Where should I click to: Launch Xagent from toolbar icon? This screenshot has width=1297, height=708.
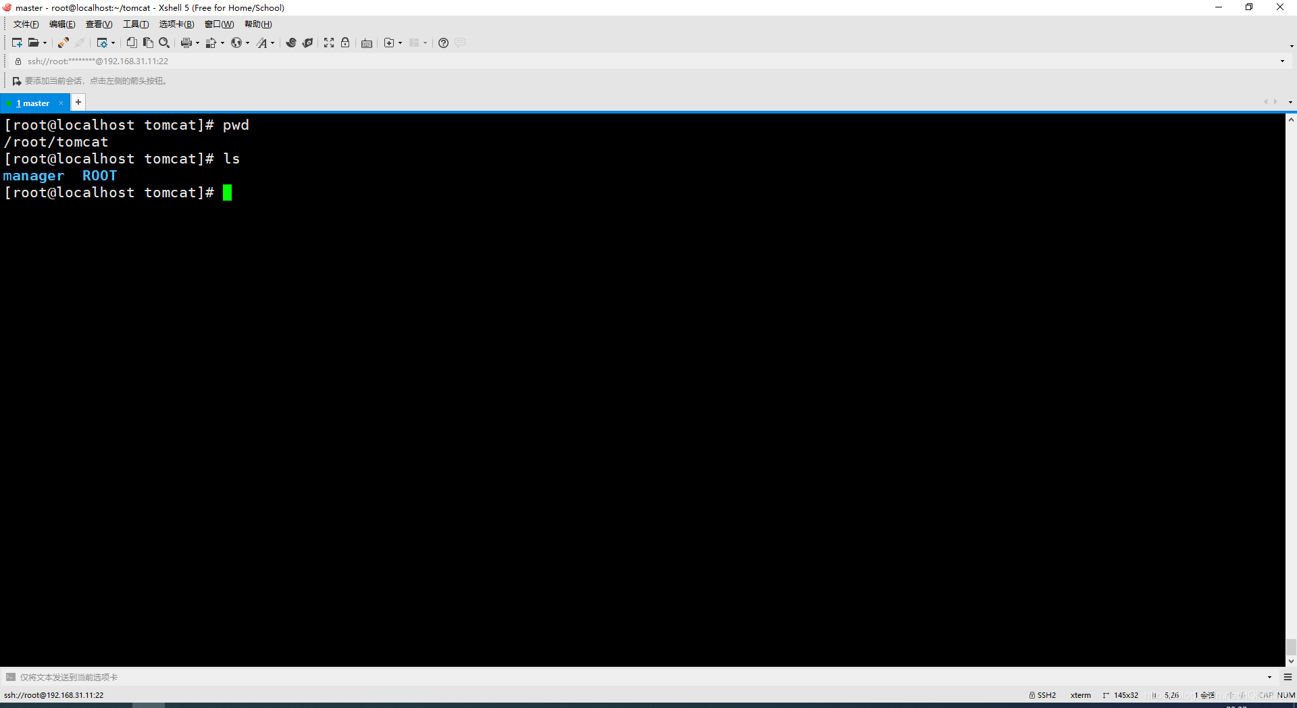[x=307, y=43]
